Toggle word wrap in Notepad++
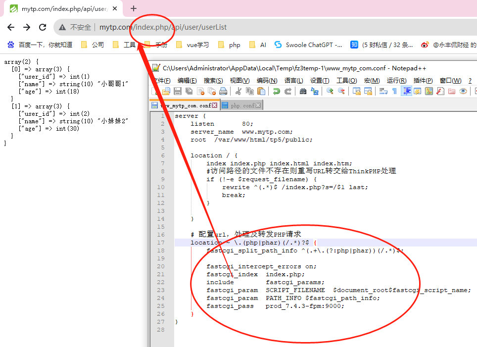Screen dimensions: 477x347 pyautogui.click(x=383, y=91)
